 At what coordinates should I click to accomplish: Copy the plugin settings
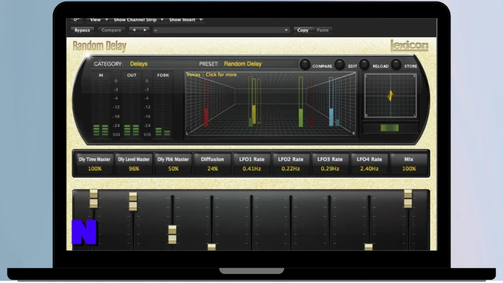point(303,30)
